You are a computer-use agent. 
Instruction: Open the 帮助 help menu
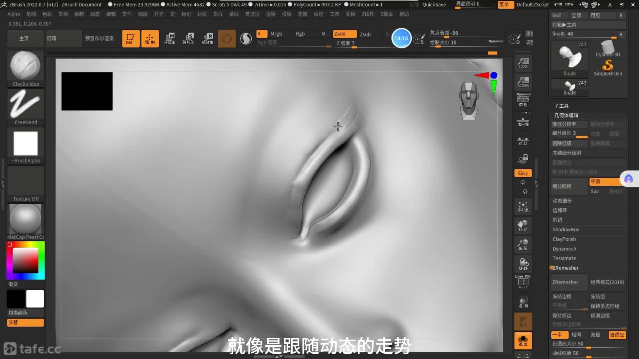[x=404, y=14]
